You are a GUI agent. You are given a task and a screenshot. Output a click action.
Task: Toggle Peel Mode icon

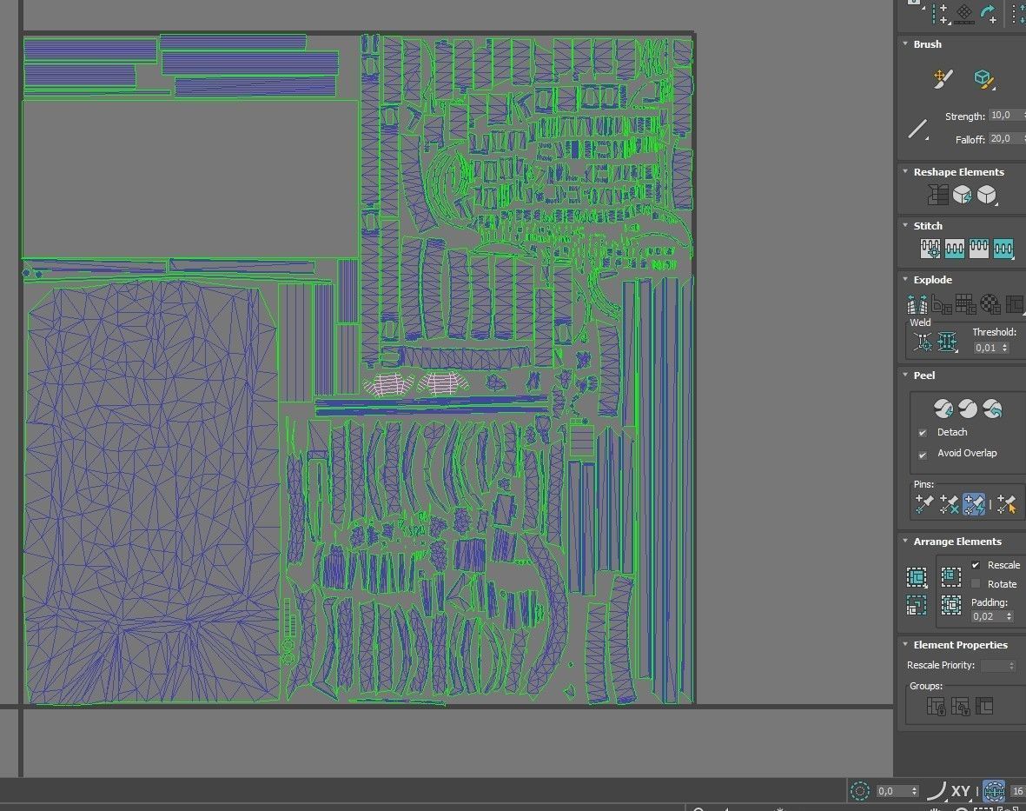[x=967, y=409]
